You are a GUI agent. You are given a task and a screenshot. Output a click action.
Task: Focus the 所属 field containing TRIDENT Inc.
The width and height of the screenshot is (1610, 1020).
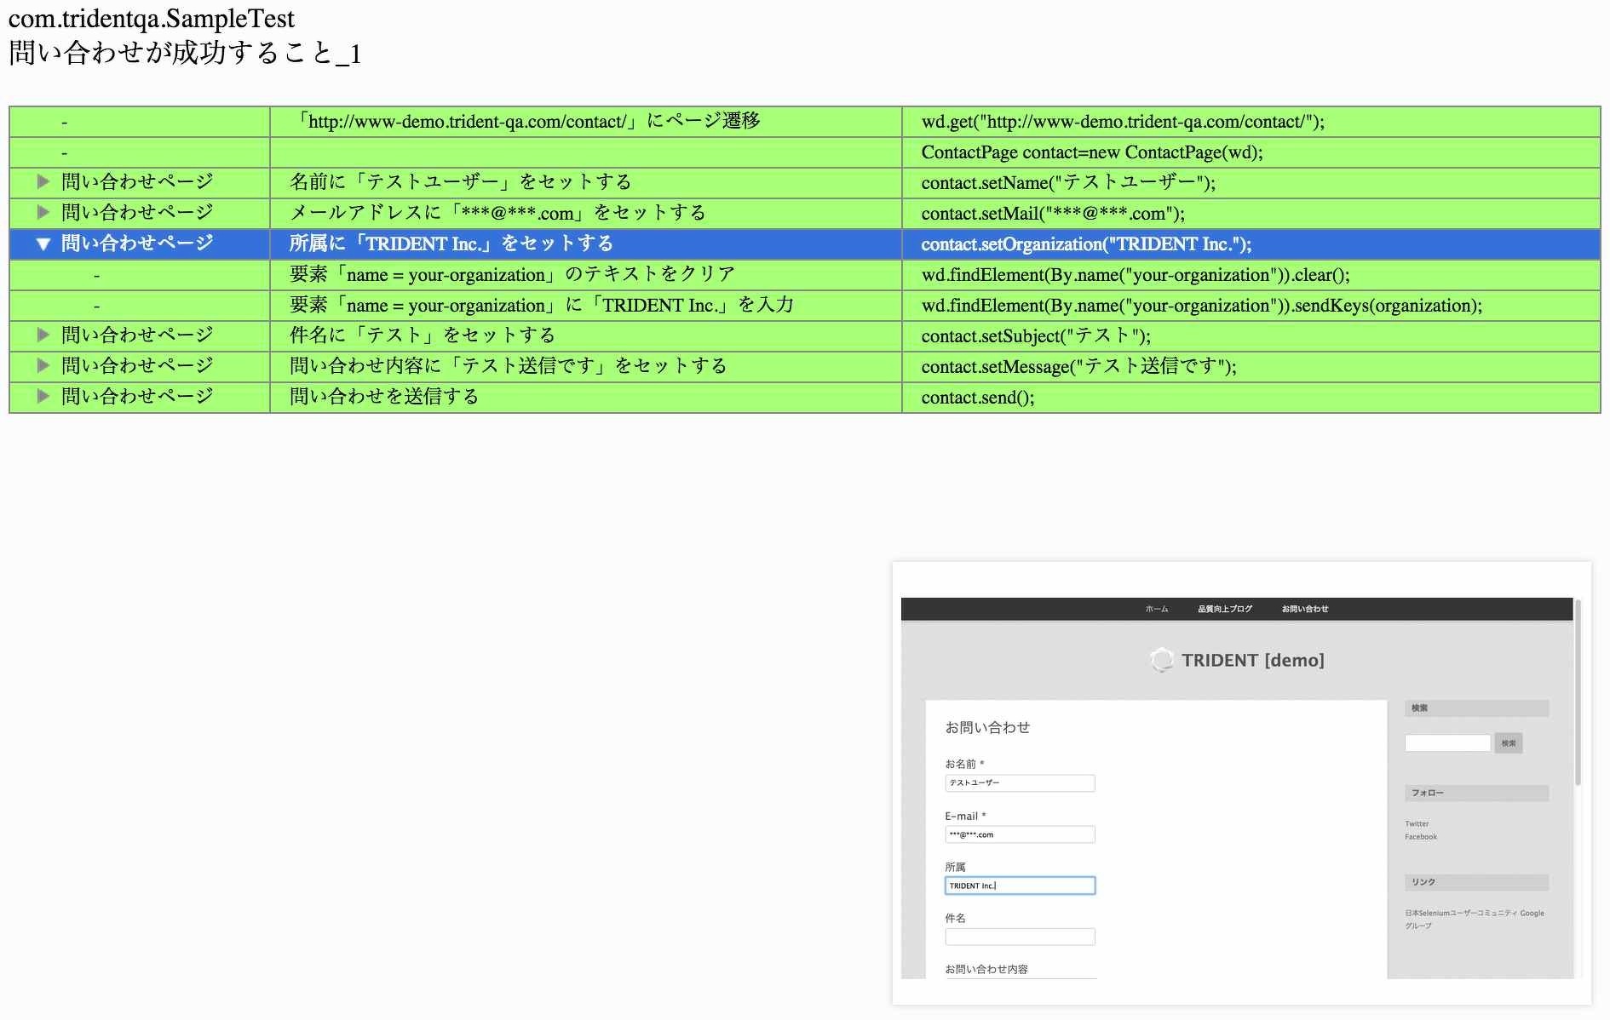tap(1019, 885)
